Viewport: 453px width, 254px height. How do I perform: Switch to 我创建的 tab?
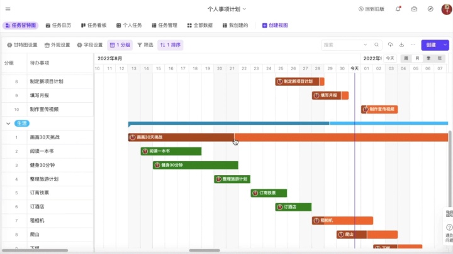coord(235,25)
